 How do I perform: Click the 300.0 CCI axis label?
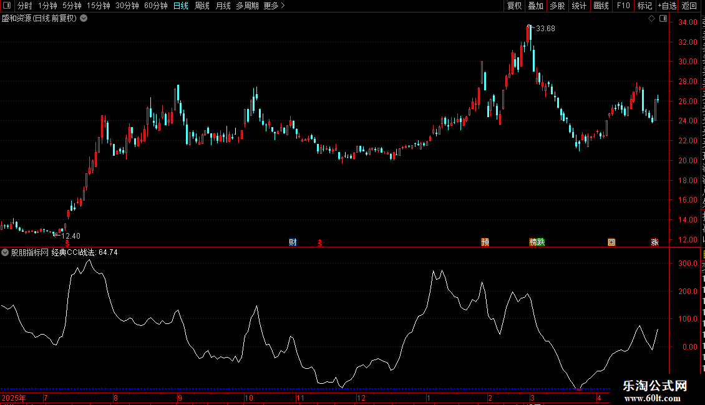[688, 263]
